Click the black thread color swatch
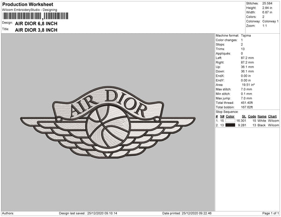Screen dimensions: 281x217 230,125
